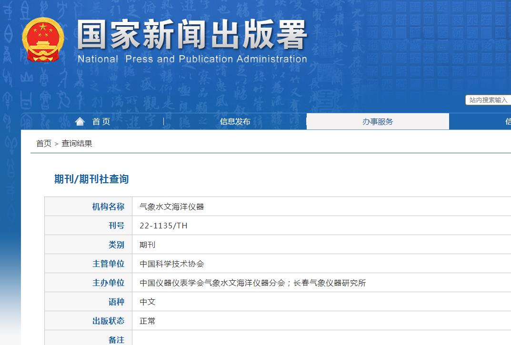Screen dimensions: 511x345
Task: Click the 备注 row label
Action: click(116, 340)
